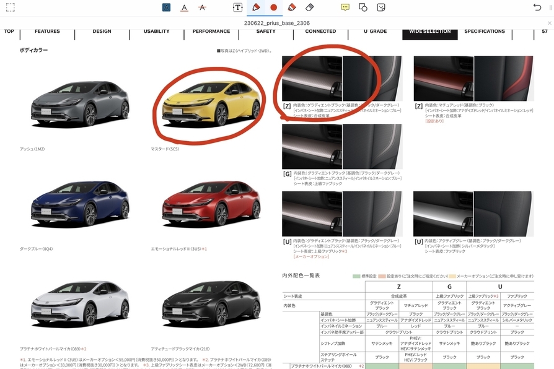Choose the text highlight tool
This screenshot has width=554, height=369.
166,7
